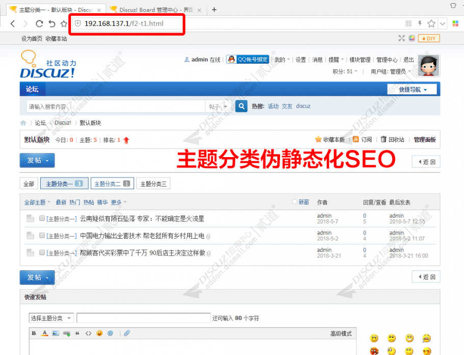Click folder icon of 云南疑似有陨石坠落 thread

[x=30, y=218]
